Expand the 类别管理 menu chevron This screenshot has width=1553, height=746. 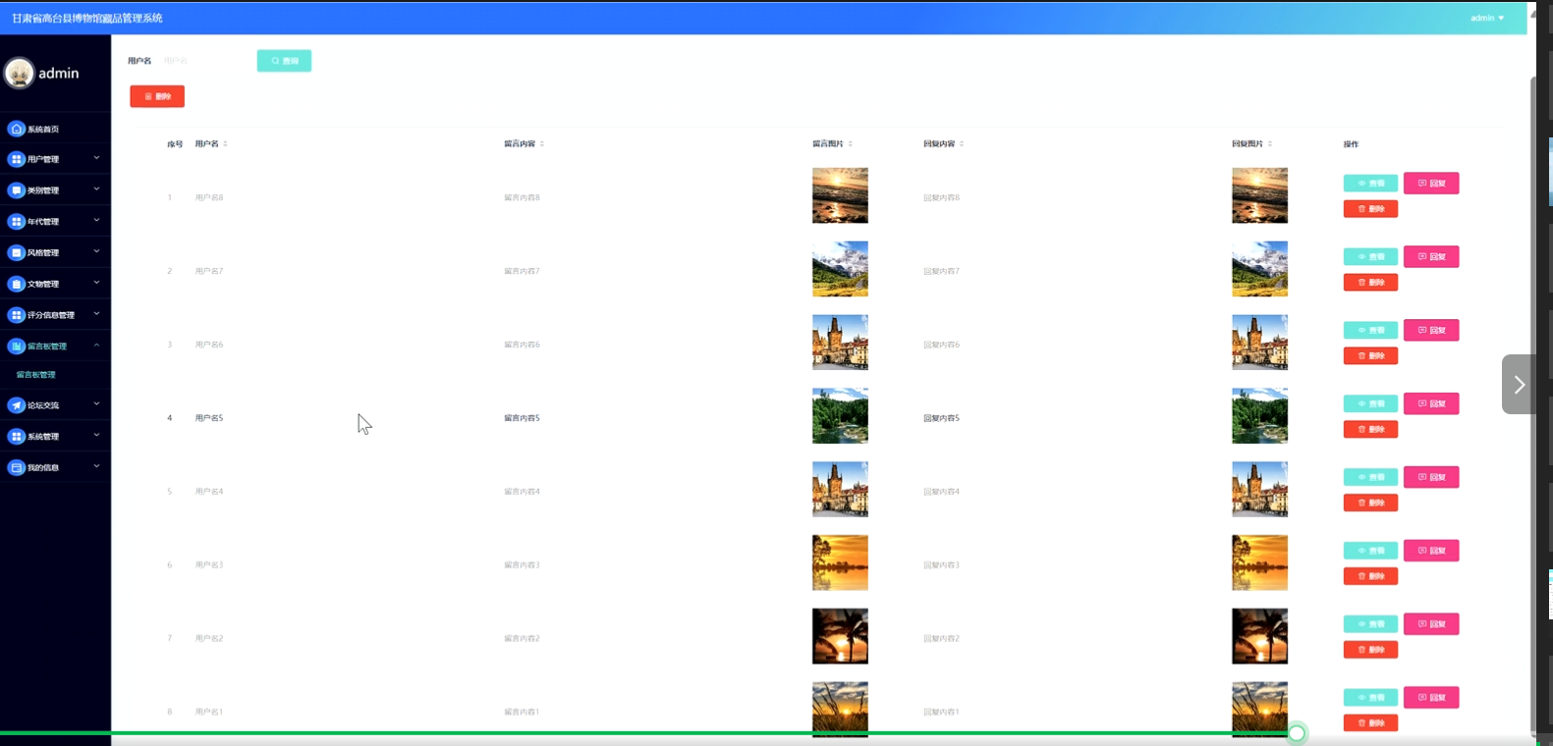click(x=96, y=188)
